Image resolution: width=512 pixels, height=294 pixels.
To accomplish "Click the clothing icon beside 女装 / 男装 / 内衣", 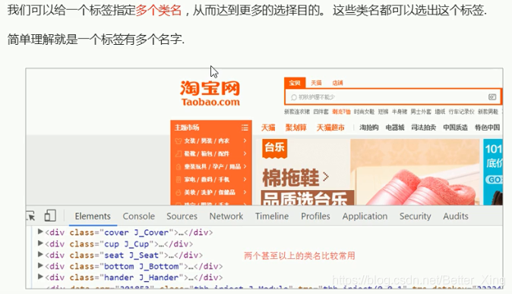I will (x=179, y=141).
